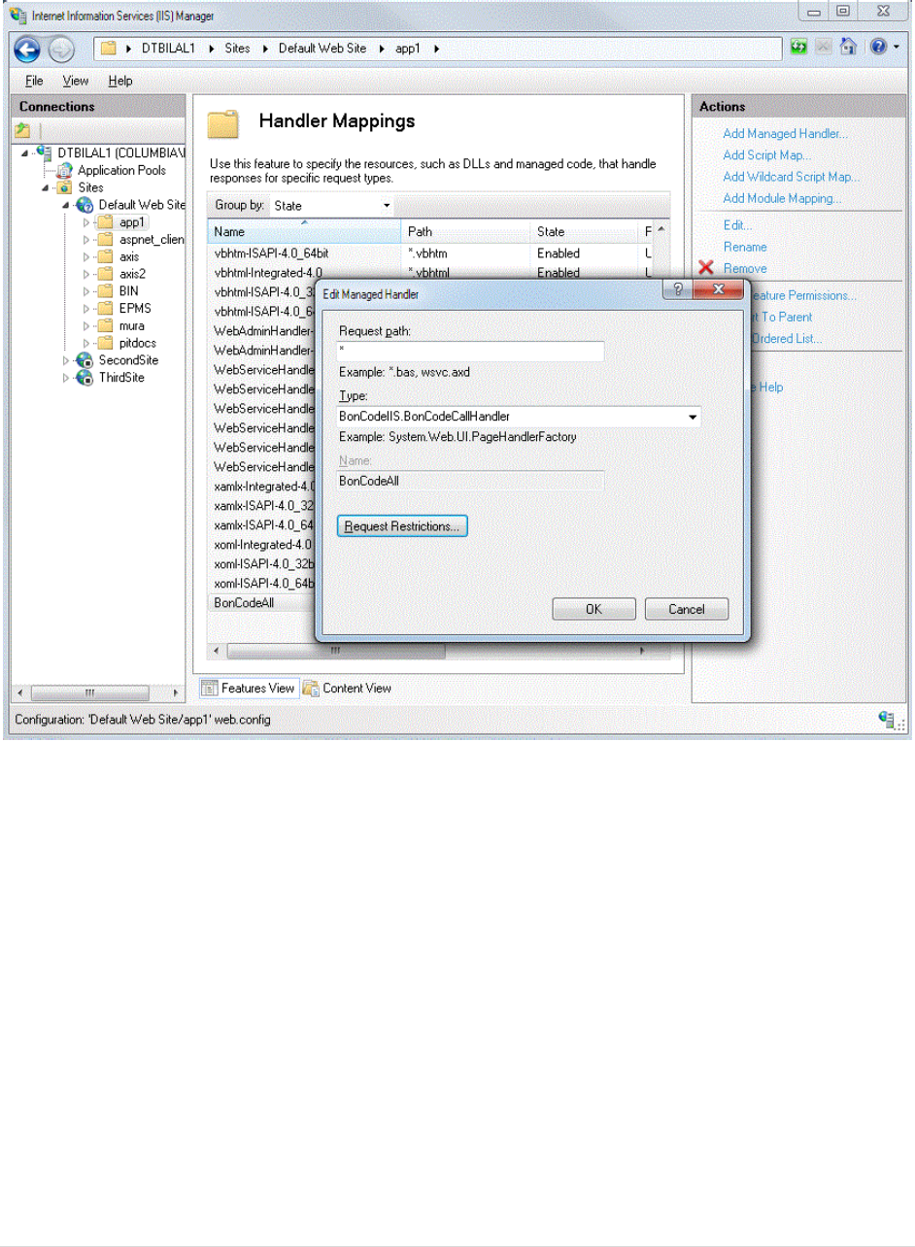Click Add Script Map link
The height and width of the screenshot is (1247, 915).
[766, 155]
